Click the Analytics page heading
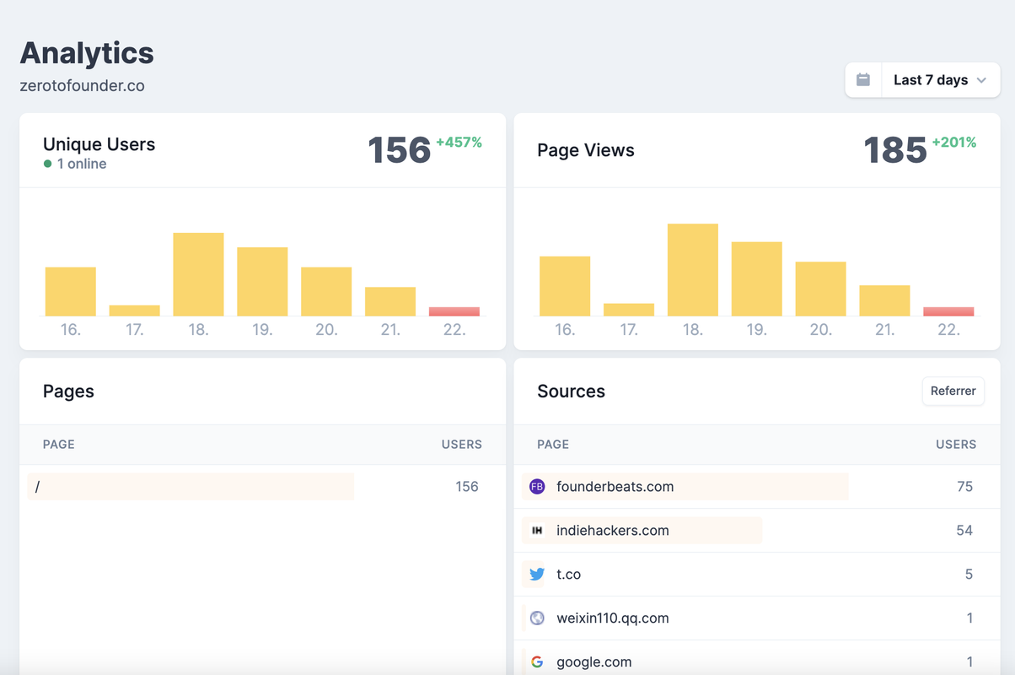Screen dimensions: 1015x675 [87, 53]
